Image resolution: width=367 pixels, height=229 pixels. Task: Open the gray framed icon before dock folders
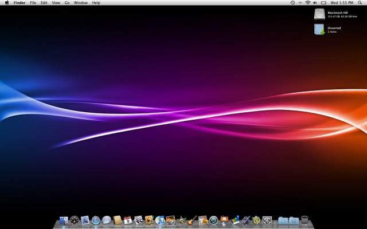point(267,220)
